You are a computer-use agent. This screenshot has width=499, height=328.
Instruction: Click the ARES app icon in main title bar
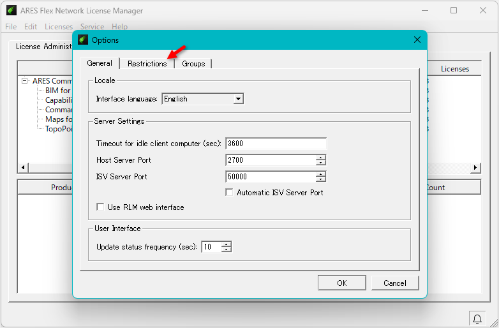pyautogui.click(x=11, y=10)
